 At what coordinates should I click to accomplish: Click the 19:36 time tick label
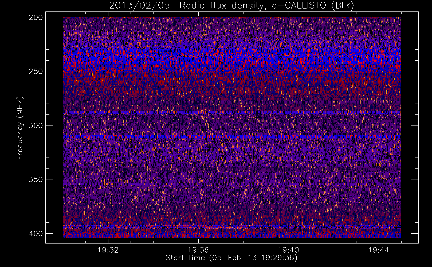click(x=198, y=250)
